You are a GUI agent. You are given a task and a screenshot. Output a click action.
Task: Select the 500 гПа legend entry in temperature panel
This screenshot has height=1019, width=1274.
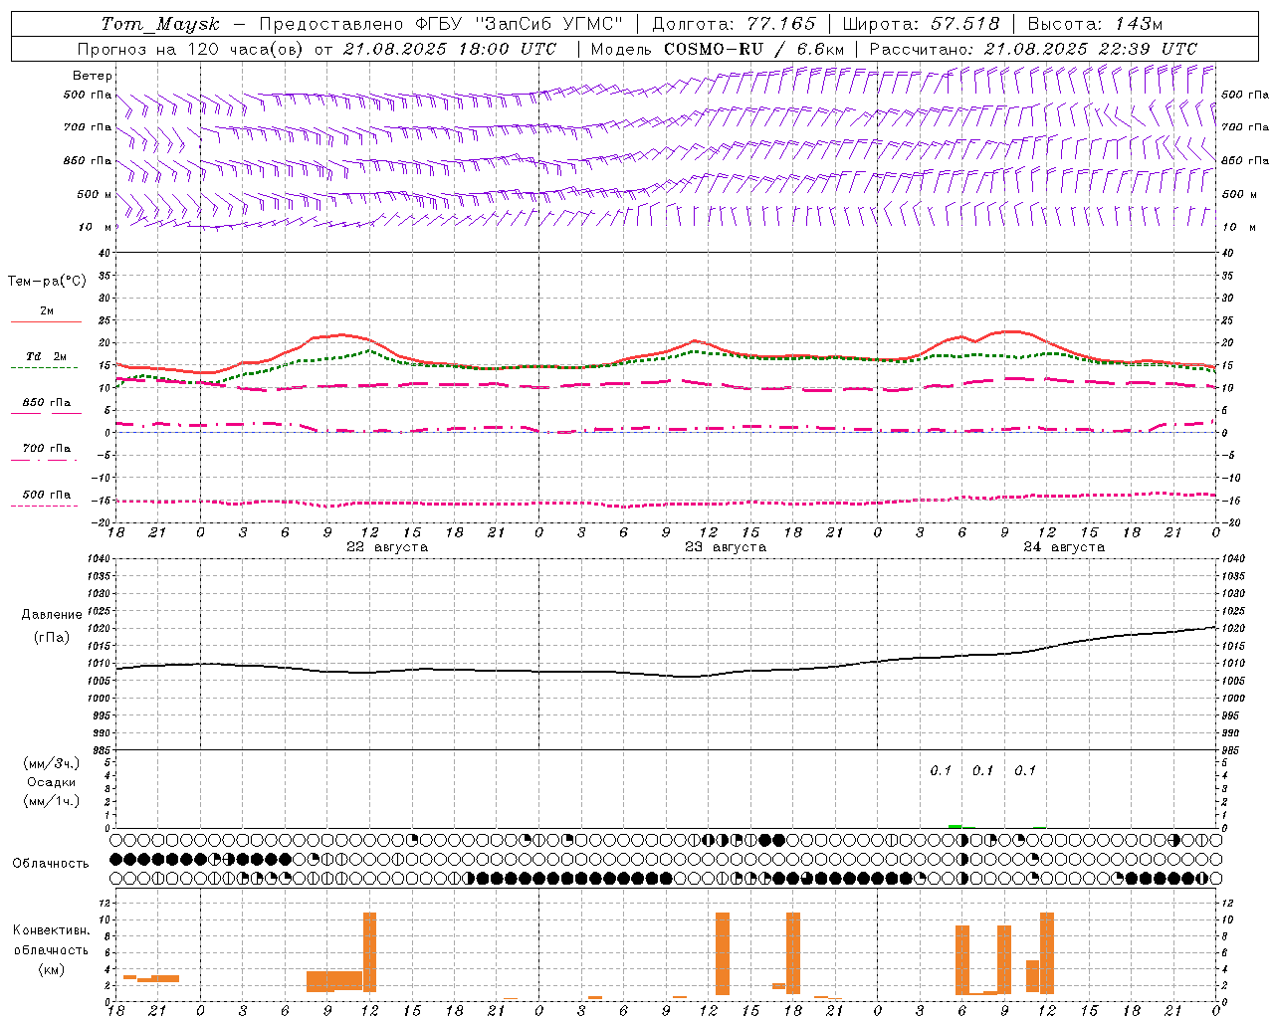47,494
